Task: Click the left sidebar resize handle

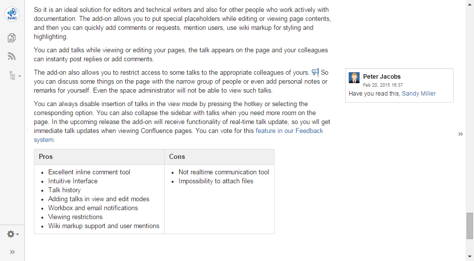Action: click(x=26, y=130)
